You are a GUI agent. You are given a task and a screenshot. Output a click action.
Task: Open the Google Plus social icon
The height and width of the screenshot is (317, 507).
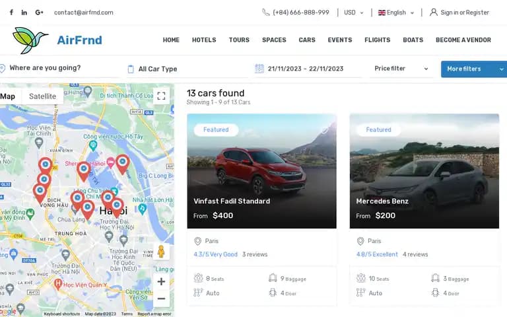[39, 13]
